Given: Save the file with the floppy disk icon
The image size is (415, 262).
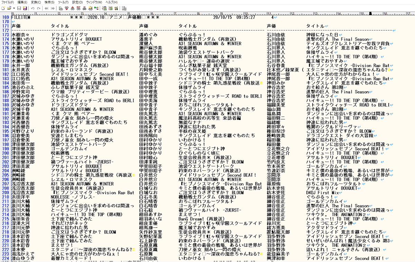Looking at the screenshot, I should (x=19, y=8).
